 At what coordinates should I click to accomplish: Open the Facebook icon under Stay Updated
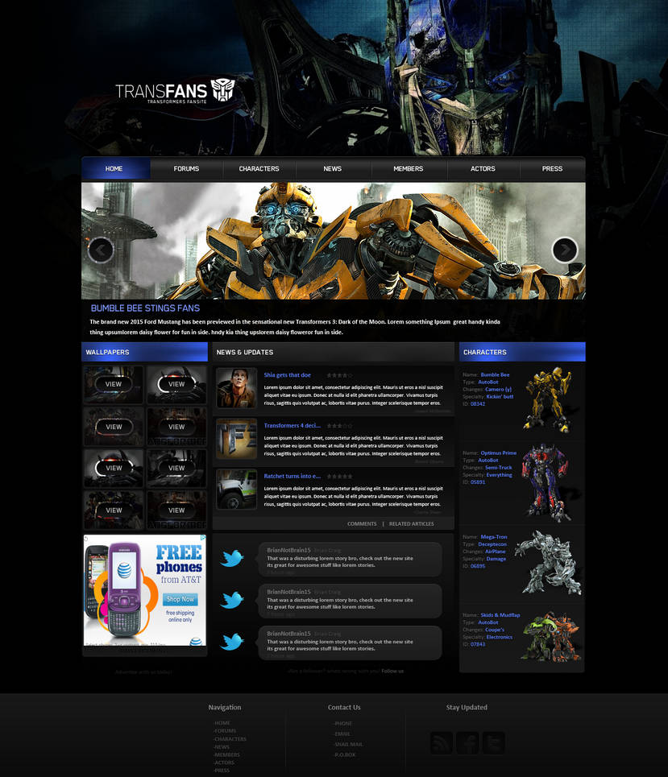point(467,742)
